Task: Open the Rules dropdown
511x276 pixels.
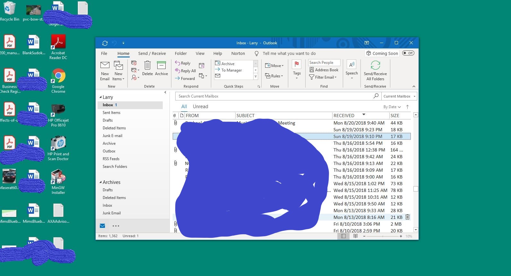Action: (274, 76)
